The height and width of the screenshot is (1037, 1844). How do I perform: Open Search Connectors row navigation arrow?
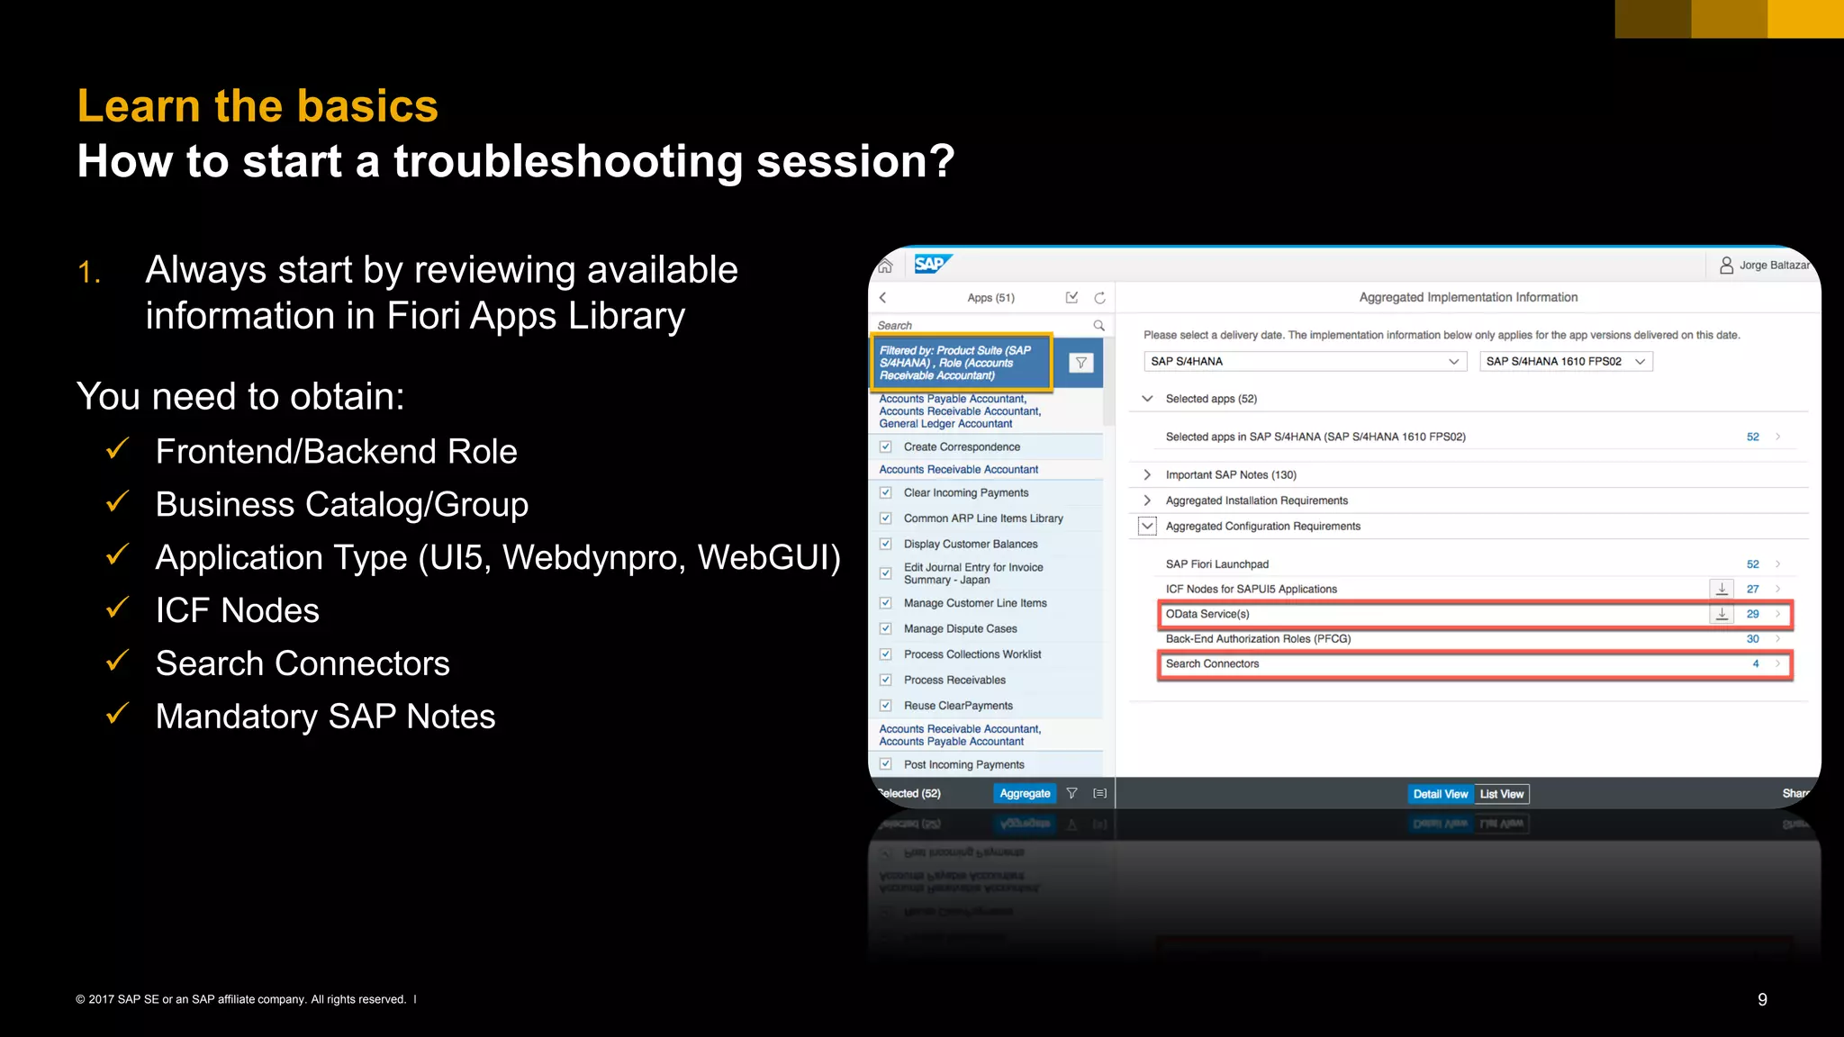pyautogui.click(x=1778, y=663)
